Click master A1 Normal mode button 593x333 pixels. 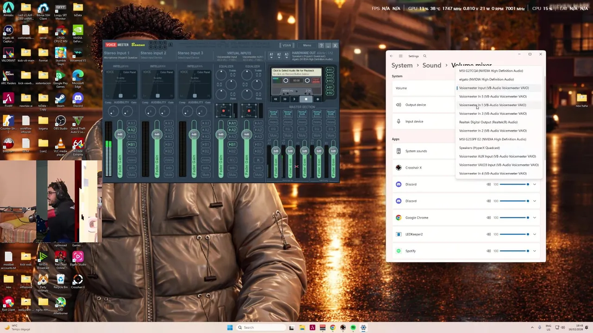click(273, 113)
